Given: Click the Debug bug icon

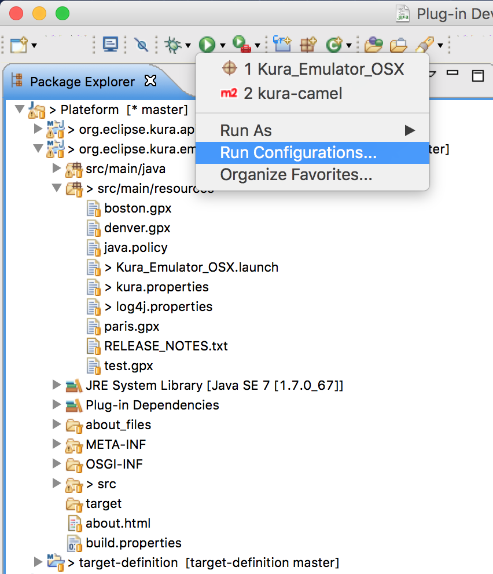Looking at the screenshot, I should point(172,45).
